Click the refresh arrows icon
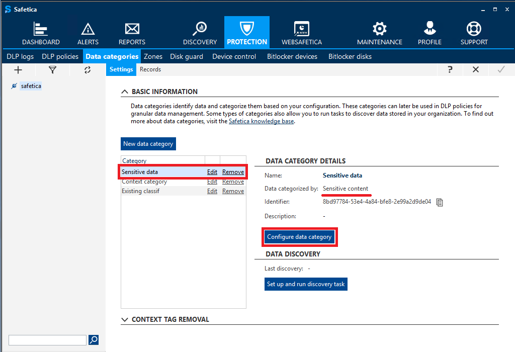 click(x=88, y=69)
